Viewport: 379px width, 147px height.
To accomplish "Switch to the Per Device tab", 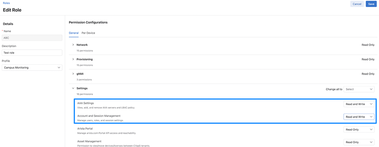I will 88,33.
